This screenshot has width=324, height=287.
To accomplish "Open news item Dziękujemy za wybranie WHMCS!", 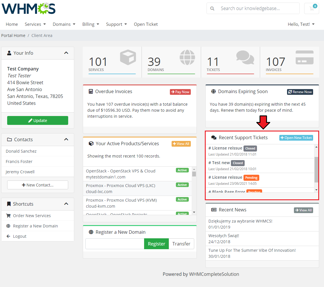I will (x=262, y=224).
